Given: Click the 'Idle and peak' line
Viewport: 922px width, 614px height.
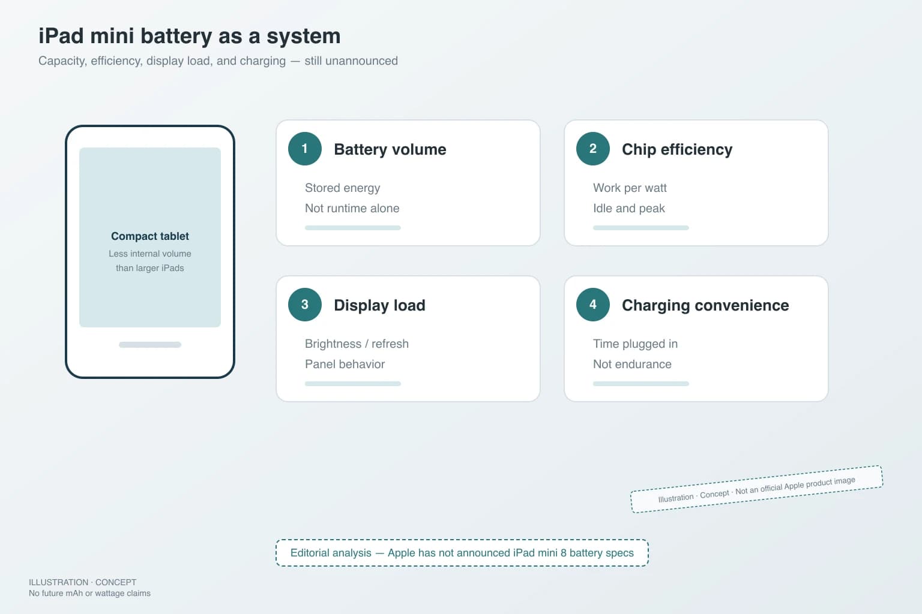Looking at the screenshot, I should [629, 208].
